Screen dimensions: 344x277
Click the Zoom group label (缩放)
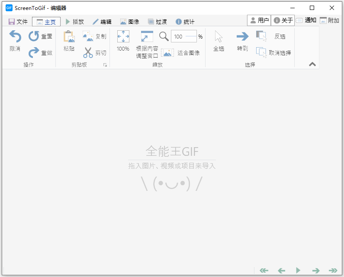point(158,65)
